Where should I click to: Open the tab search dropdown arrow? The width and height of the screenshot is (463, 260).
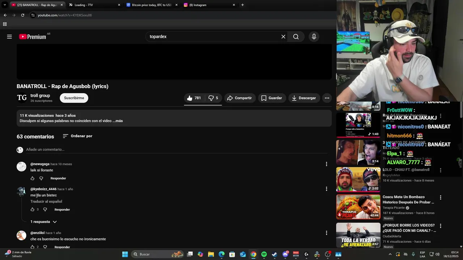4,5
